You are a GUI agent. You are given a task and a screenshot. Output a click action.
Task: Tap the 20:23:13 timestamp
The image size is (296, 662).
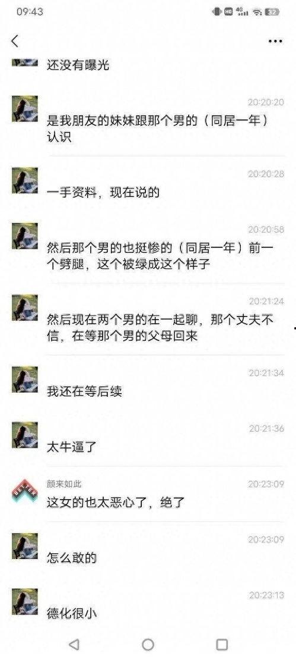coord(266,595)
